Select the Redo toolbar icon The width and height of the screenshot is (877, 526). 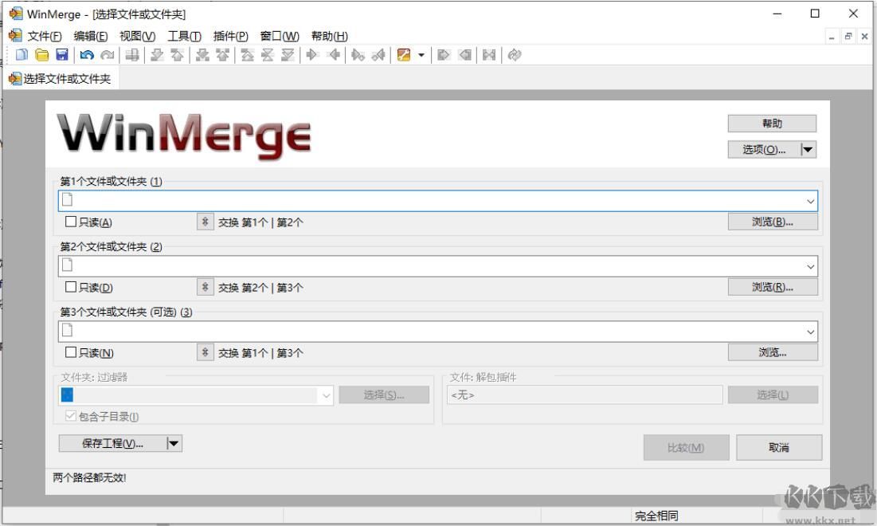click(108, 54)
